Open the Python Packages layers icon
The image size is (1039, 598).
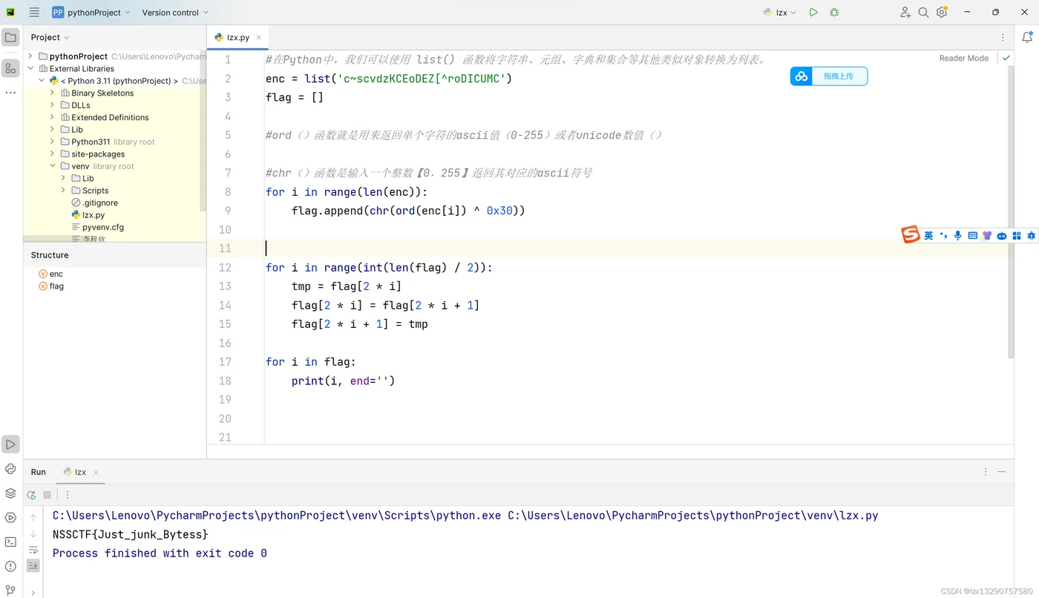10,493
